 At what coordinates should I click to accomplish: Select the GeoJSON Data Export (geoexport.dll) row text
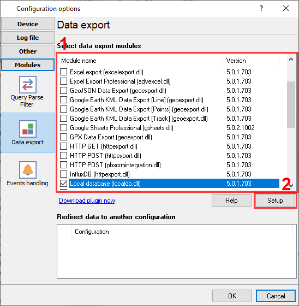pos(118,91)
